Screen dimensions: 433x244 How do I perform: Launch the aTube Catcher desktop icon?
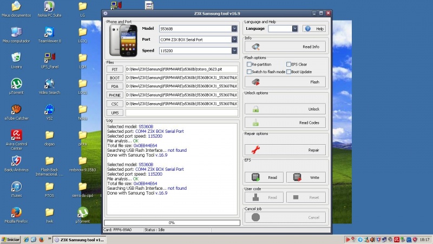click(x=16, y=112)
